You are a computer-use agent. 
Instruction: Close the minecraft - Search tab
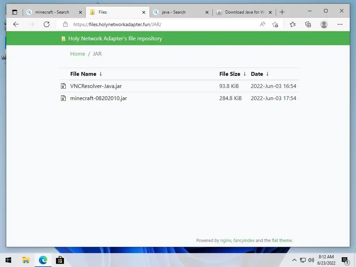80,12
